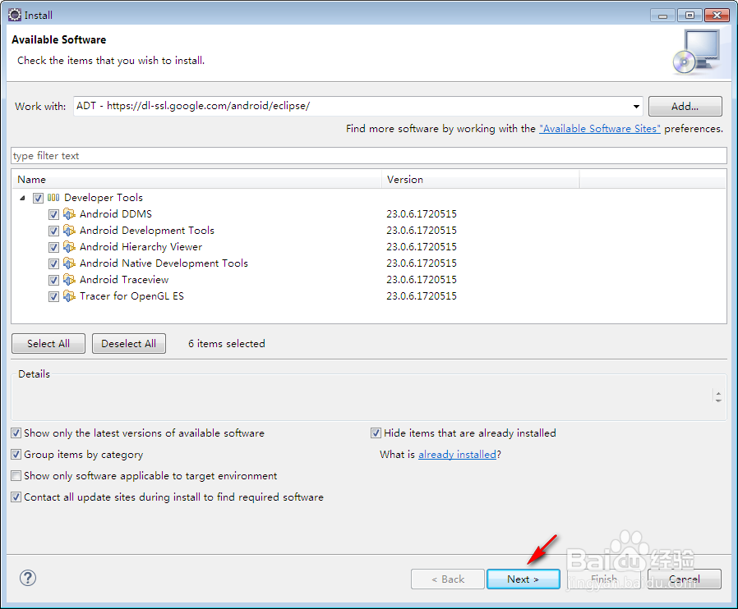Screen dimensions: 738x609
Task: Select the Android Development Tools row label
Action: [x=147, y=231]
